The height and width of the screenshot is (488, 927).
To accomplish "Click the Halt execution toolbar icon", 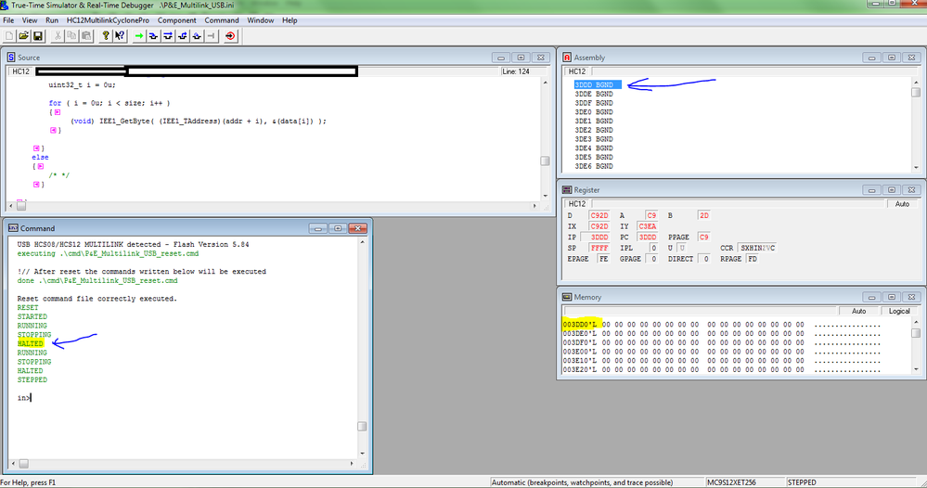I will pos(211,36).
